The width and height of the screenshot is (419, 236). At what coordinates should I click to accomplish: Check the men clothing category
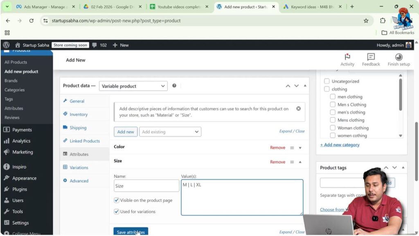[333, 97]
